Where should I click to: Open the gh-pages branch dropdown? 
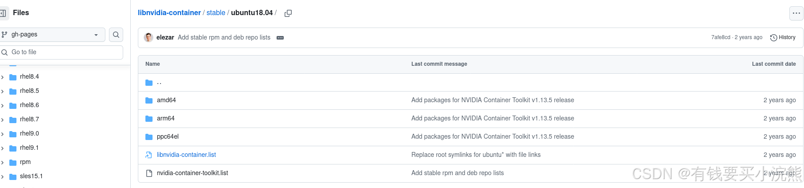(x=52, y=35)
